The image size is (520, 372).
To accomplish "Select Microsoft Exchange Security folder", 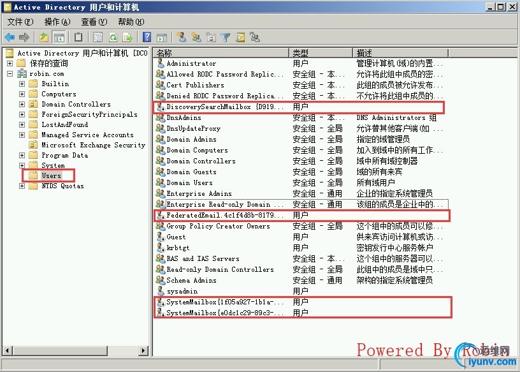I will tap(94, 145).
